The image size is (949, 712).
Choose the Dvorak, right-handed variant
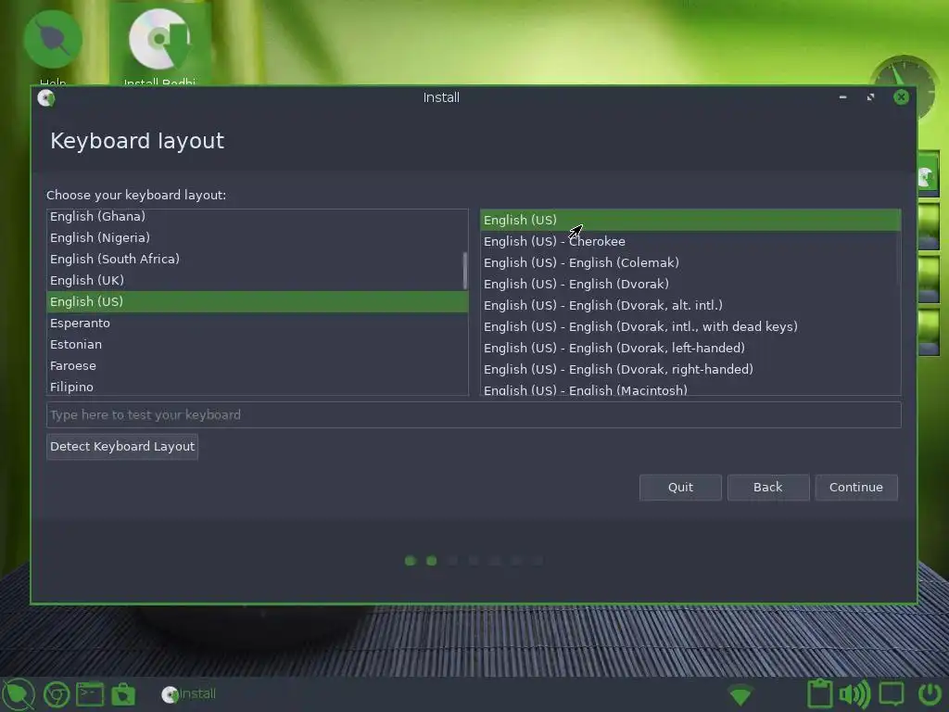(690, 369)
